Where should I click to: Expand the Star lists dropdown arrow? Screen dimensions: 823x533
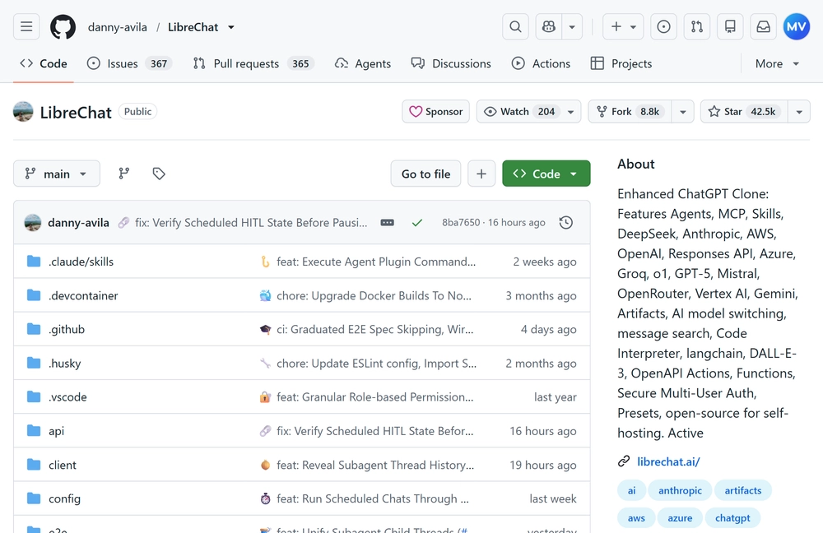(799, 111)
